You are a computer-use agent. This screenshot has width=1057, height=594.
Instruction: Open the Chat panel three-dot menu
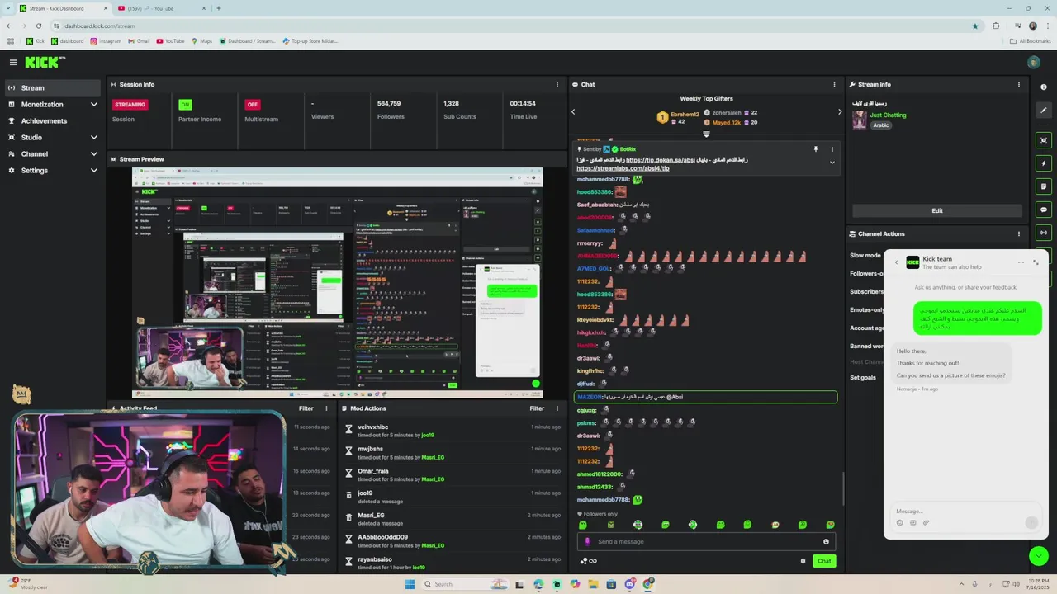(834, 84)
